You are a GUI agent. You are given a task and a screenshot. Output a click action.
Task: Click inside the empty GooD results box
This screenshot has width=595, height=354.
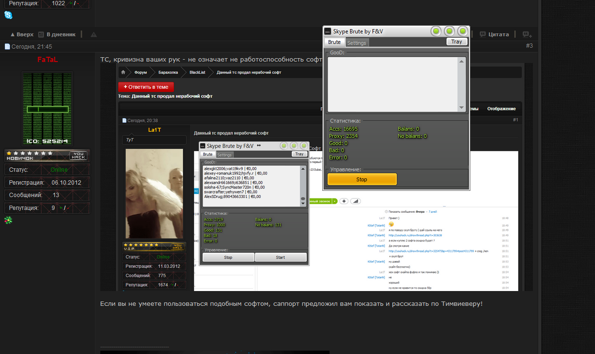click(x=393, y=84)
